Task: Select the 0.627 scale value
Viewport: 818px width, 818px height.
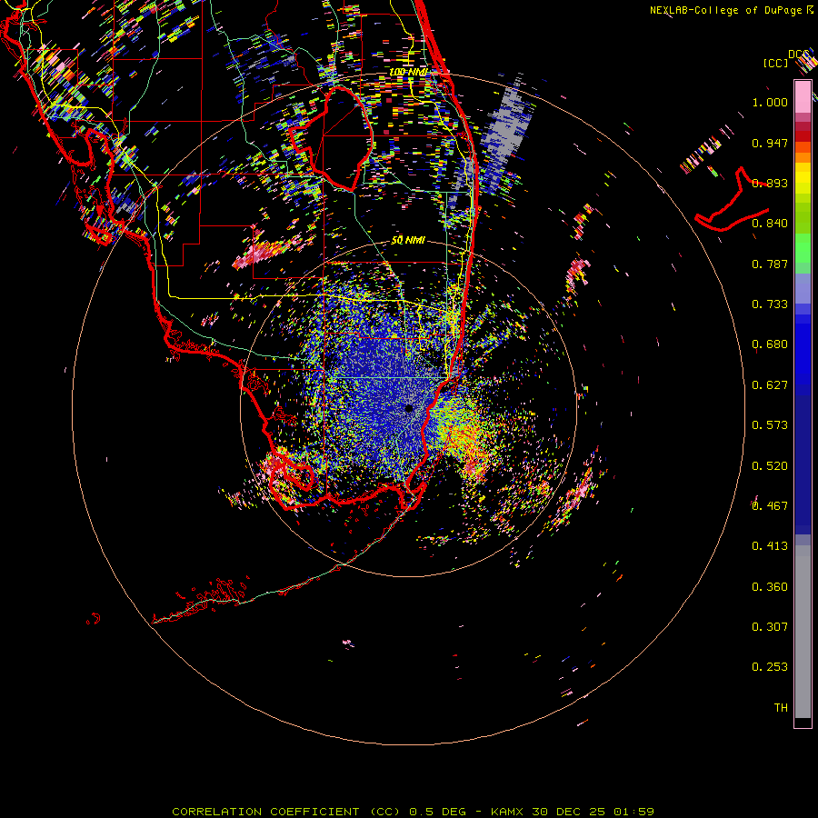Action: click(770, 385)
